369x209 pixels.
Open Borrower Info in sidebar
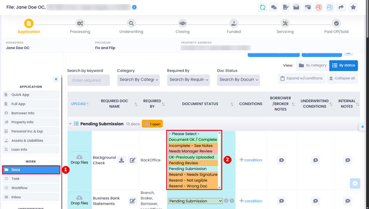coord(31,113)
